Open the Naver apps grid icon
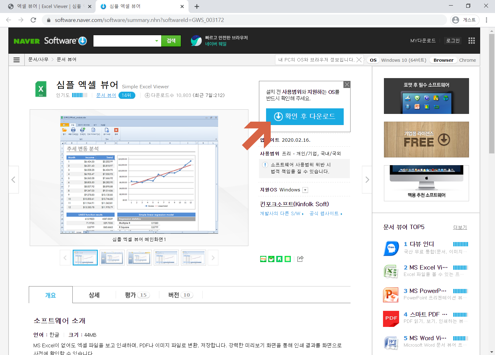 pyautogui.click(x=471, y=41)
